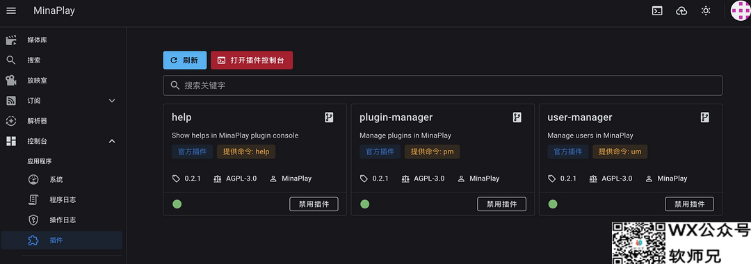This screenshot has height=264, width=751.
Task: Toggle light/dark theme sun icon
Action: (706, 10)
